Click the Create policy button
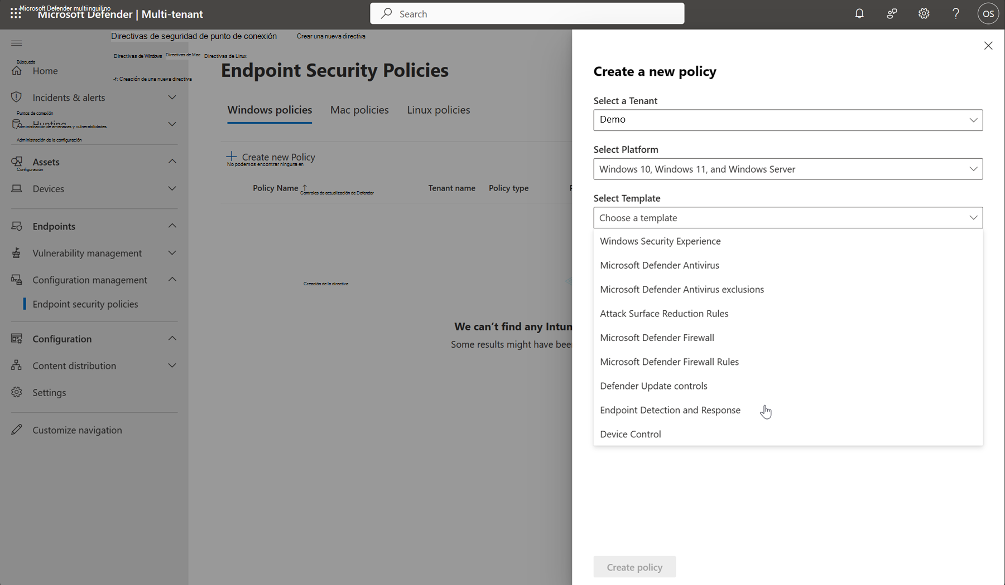The height and width of the screenshot is (585, 1005). click(x=634, y=567)
